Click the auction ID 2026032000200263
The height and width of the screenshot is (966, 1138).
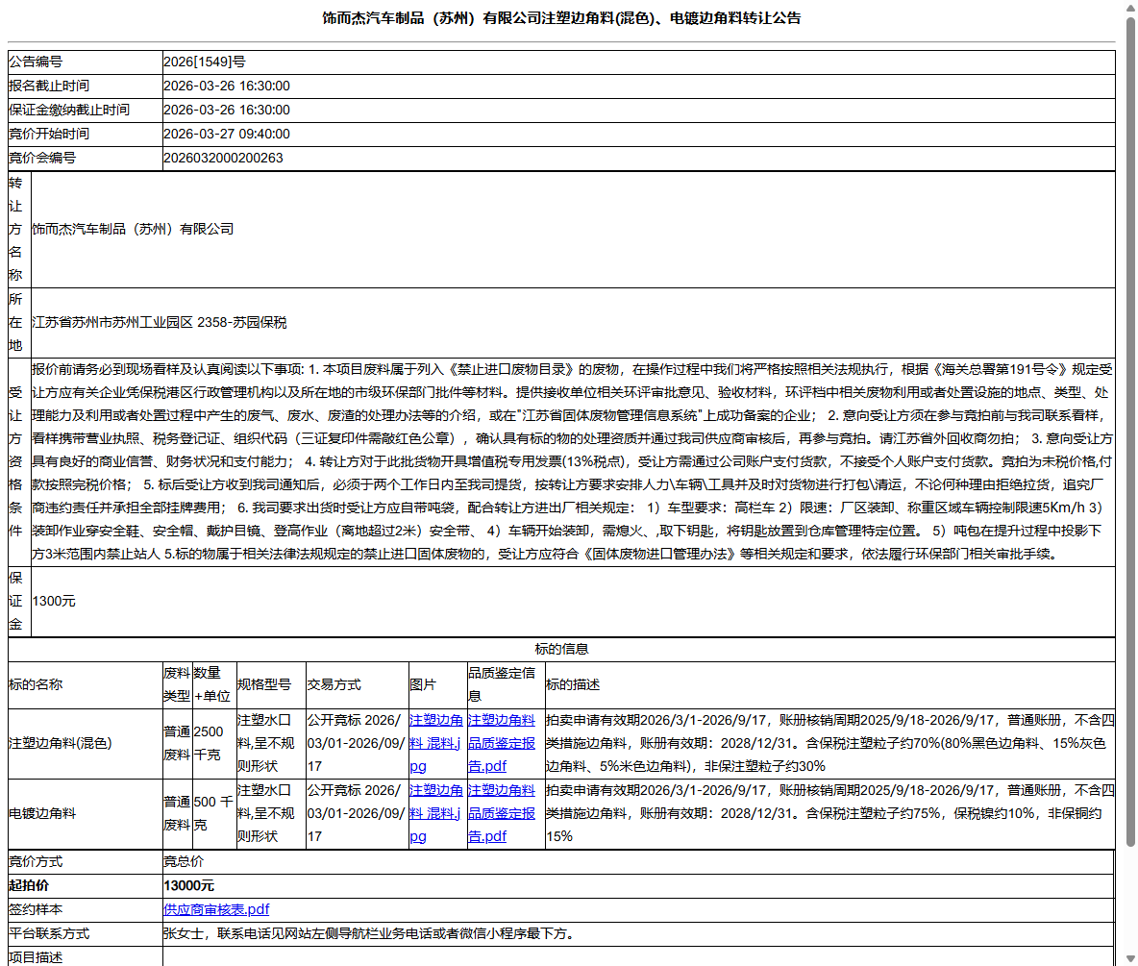(223, 158)
